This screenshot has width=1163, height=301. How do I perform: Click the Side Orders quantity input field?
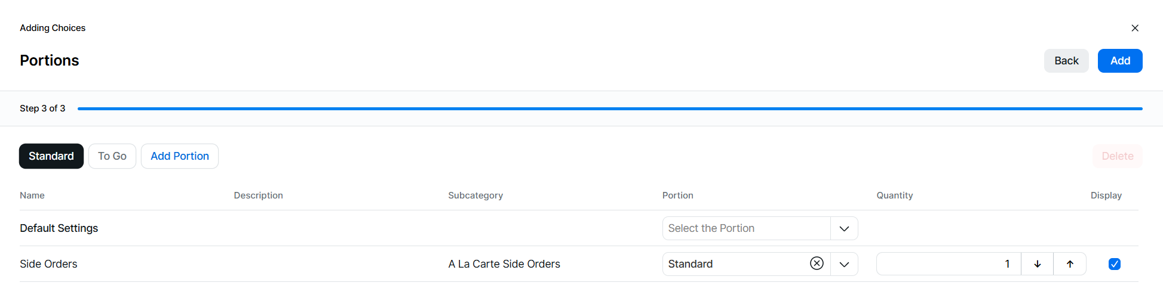pyautogui.click(x=949, y=264)
